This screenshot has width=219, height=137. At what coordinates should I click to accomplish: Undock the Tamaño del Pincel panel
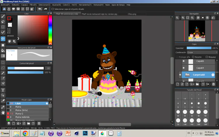click(x=215, y=89)
